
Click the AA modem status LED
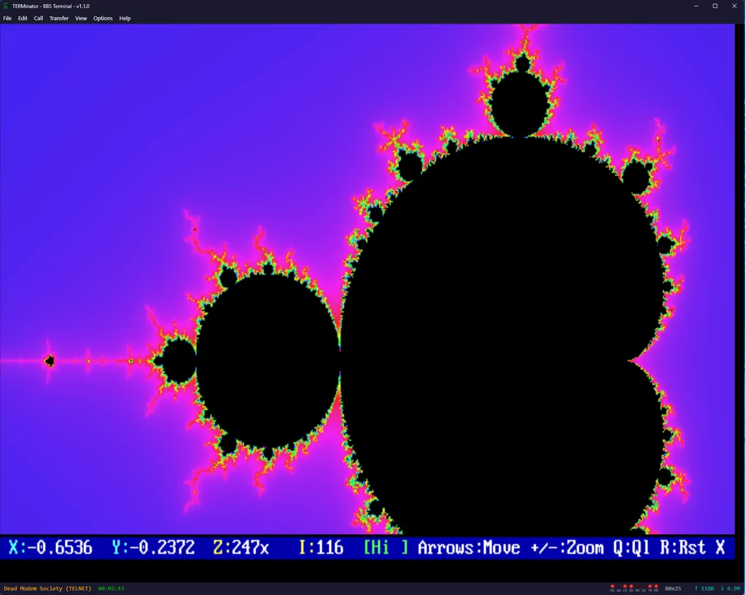click(x=618, y=588)
